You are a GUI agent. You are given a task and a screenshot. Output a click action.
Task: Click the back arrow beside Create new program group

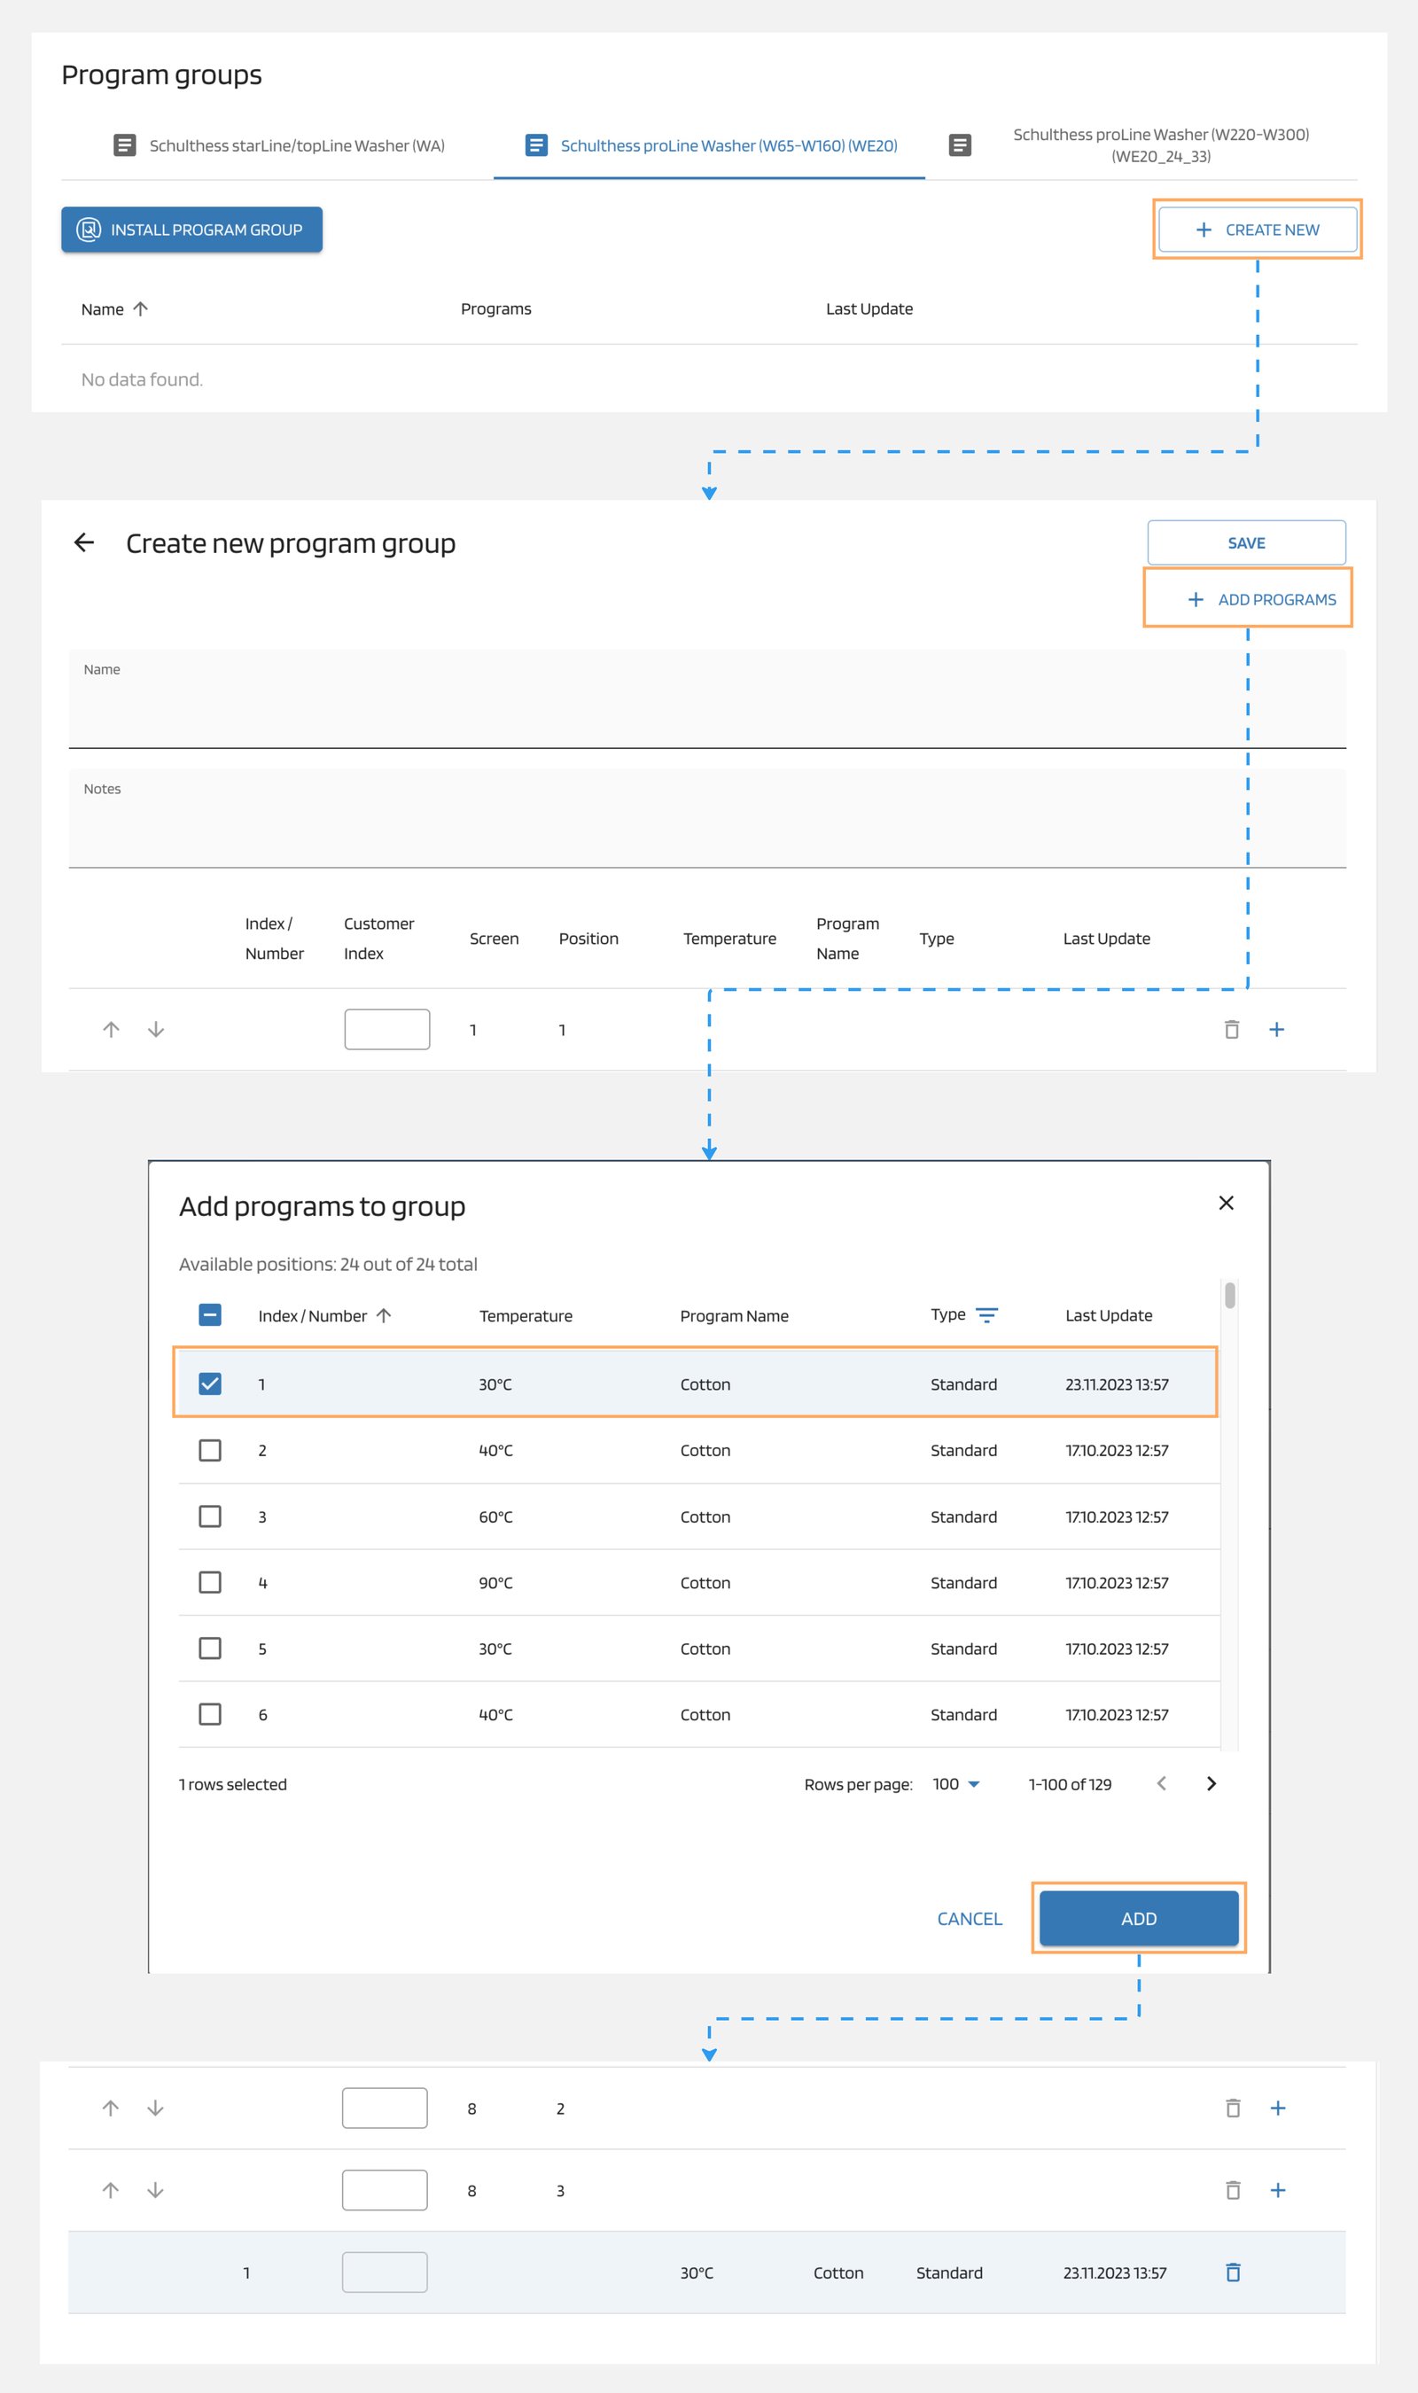pos(84,542)
